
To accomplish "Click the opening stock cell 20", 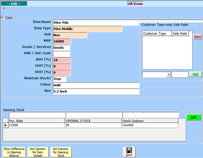I will click(x=93, y=125).
